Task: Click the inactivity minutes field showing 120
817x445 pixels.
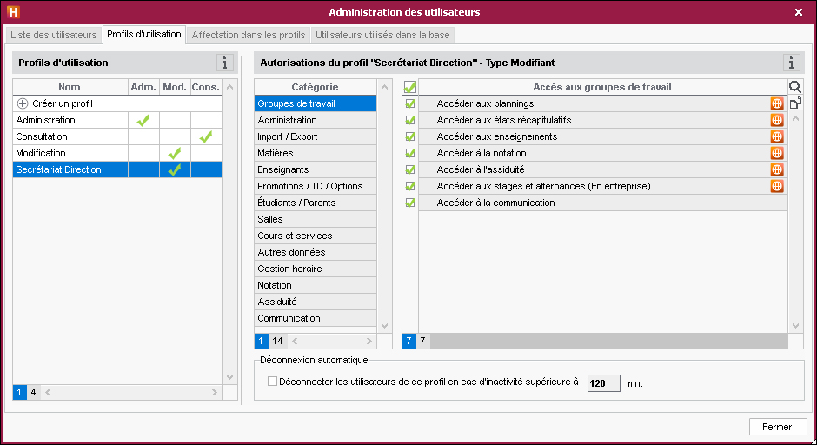Action: point(603,383)
